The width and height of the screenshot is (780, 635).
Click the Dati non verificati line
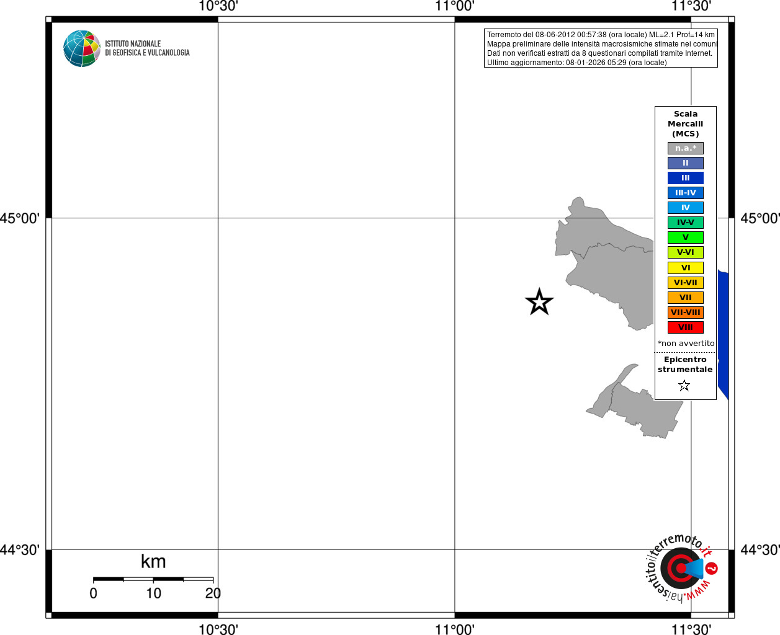(x=599, y=53)
